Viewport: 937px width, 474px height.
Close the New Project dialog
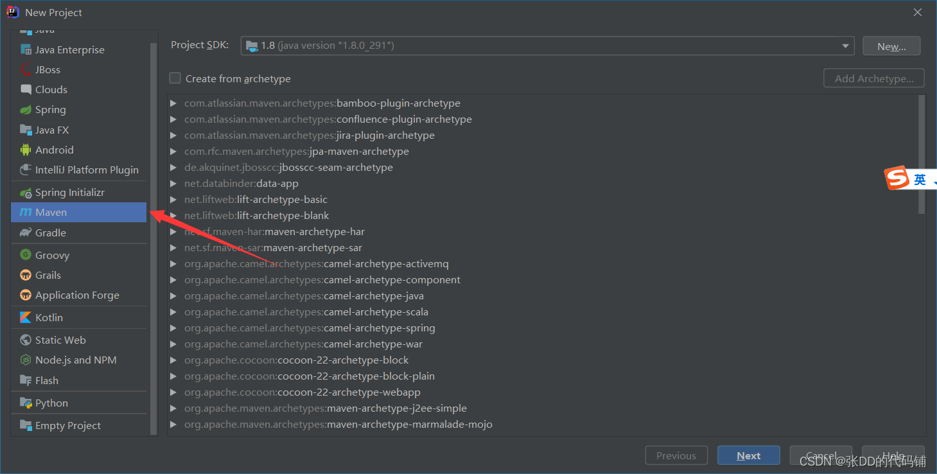[918, 12]
